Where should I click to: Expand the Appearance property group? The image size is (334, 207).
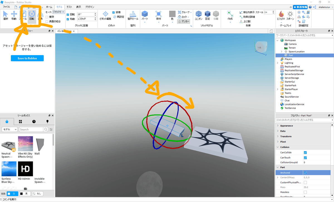[x=277, y=126]
